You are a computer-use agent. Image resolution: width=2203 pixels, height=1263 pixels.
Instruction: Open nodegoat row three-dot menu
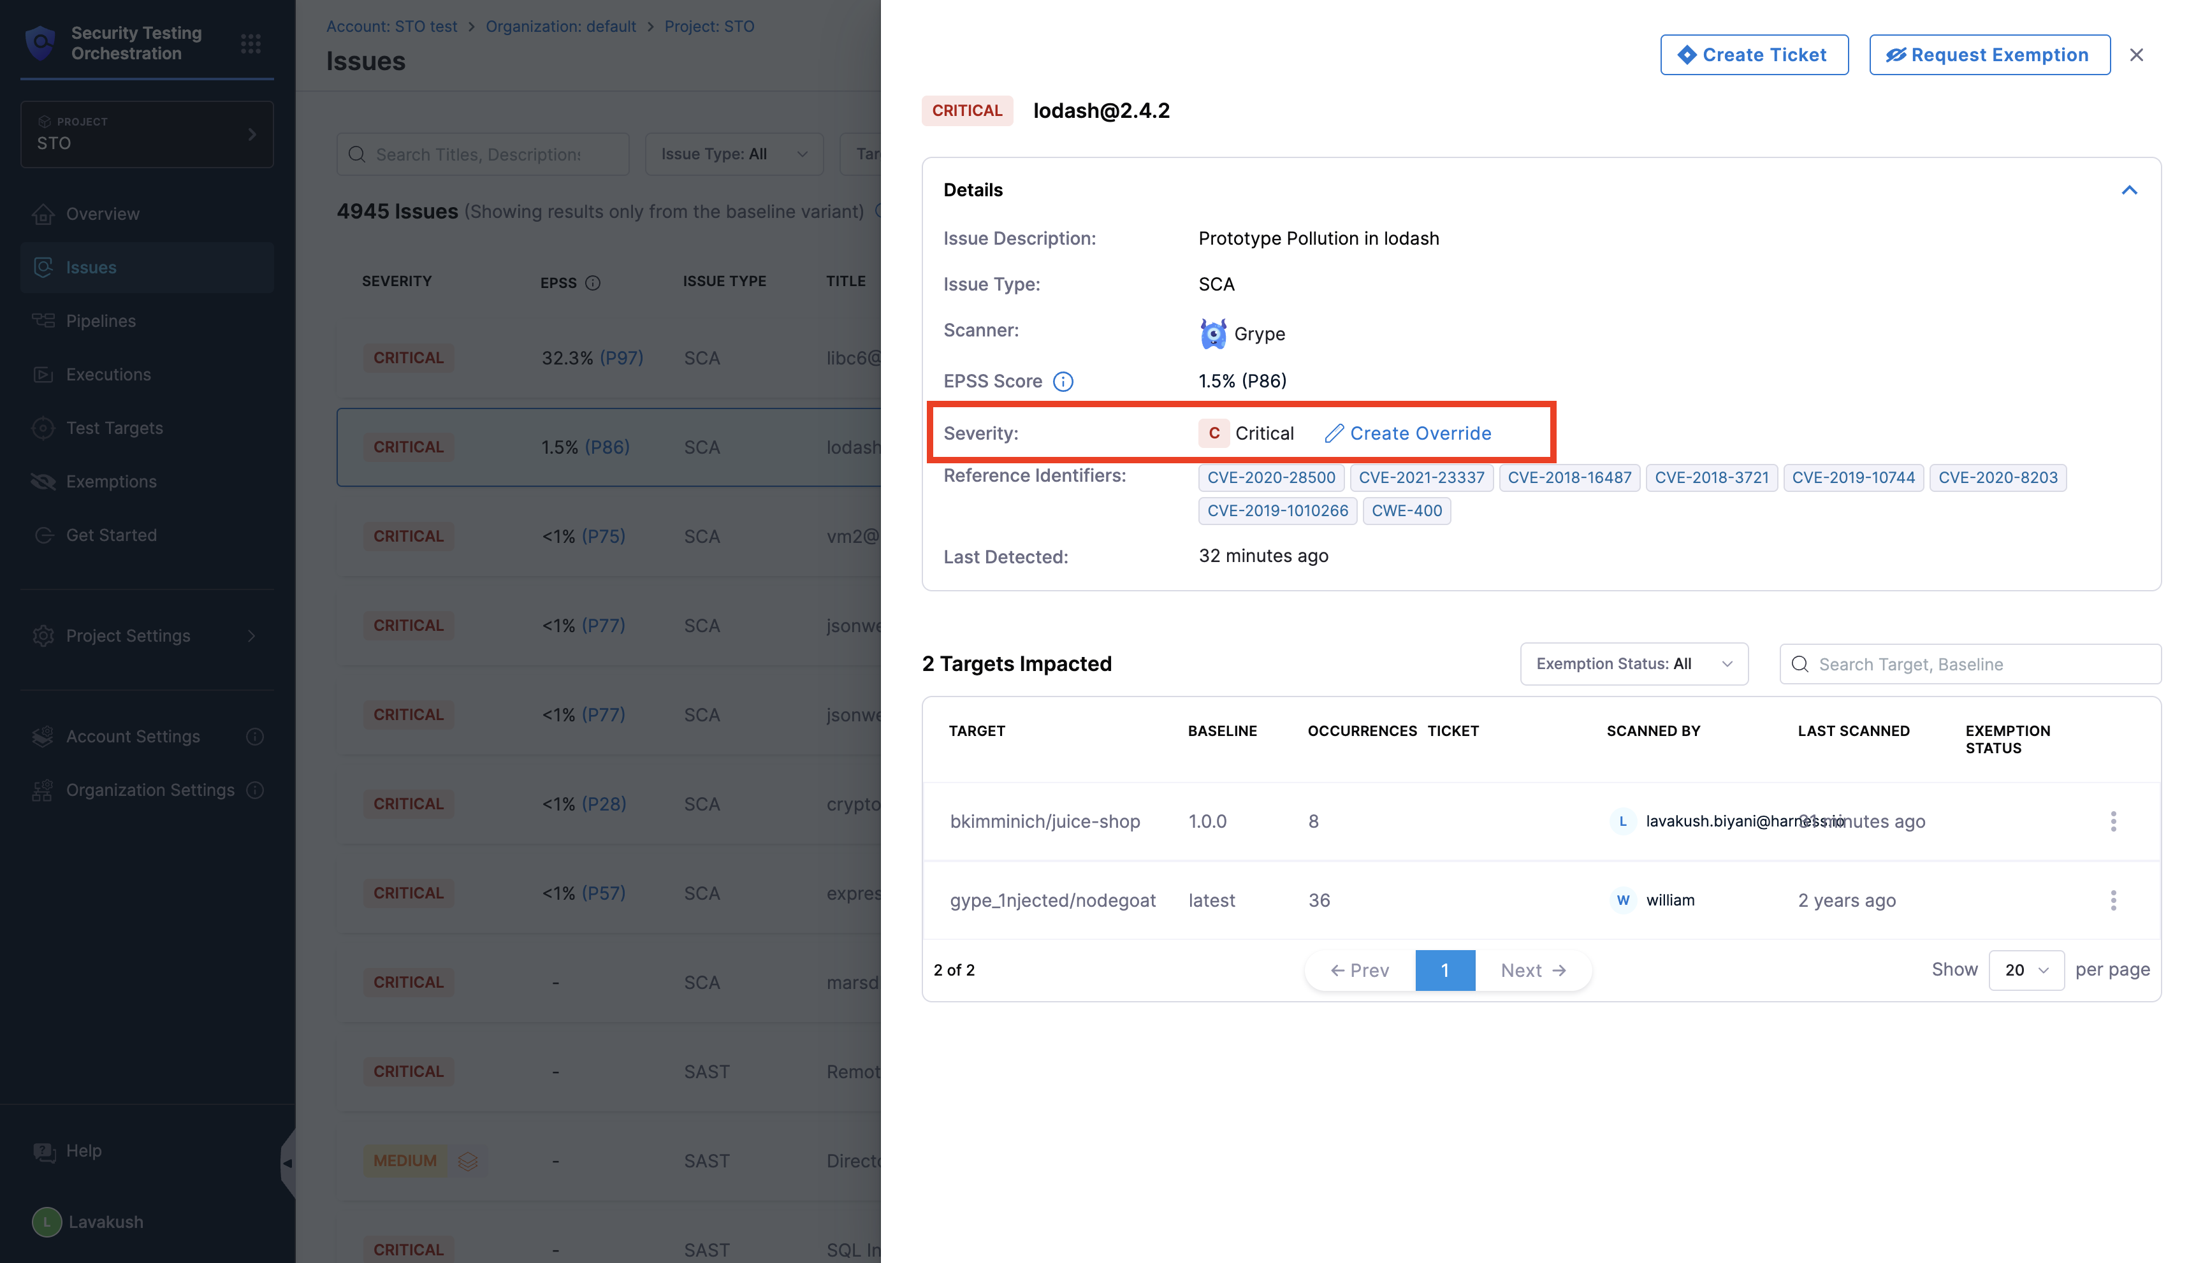(x=2112, y=900)
